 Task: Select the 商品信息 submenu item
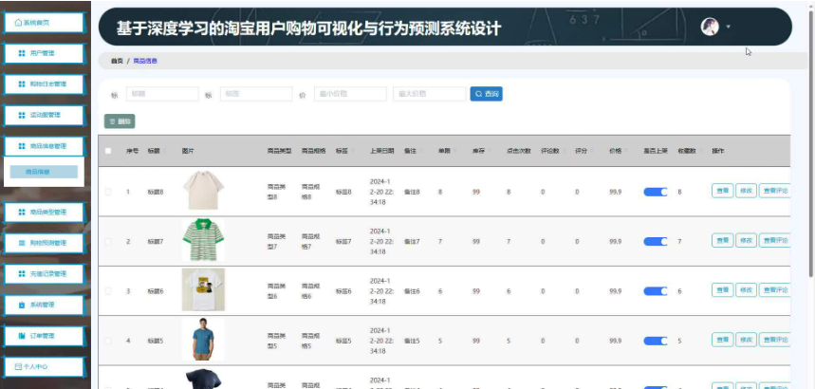[45, 172]
